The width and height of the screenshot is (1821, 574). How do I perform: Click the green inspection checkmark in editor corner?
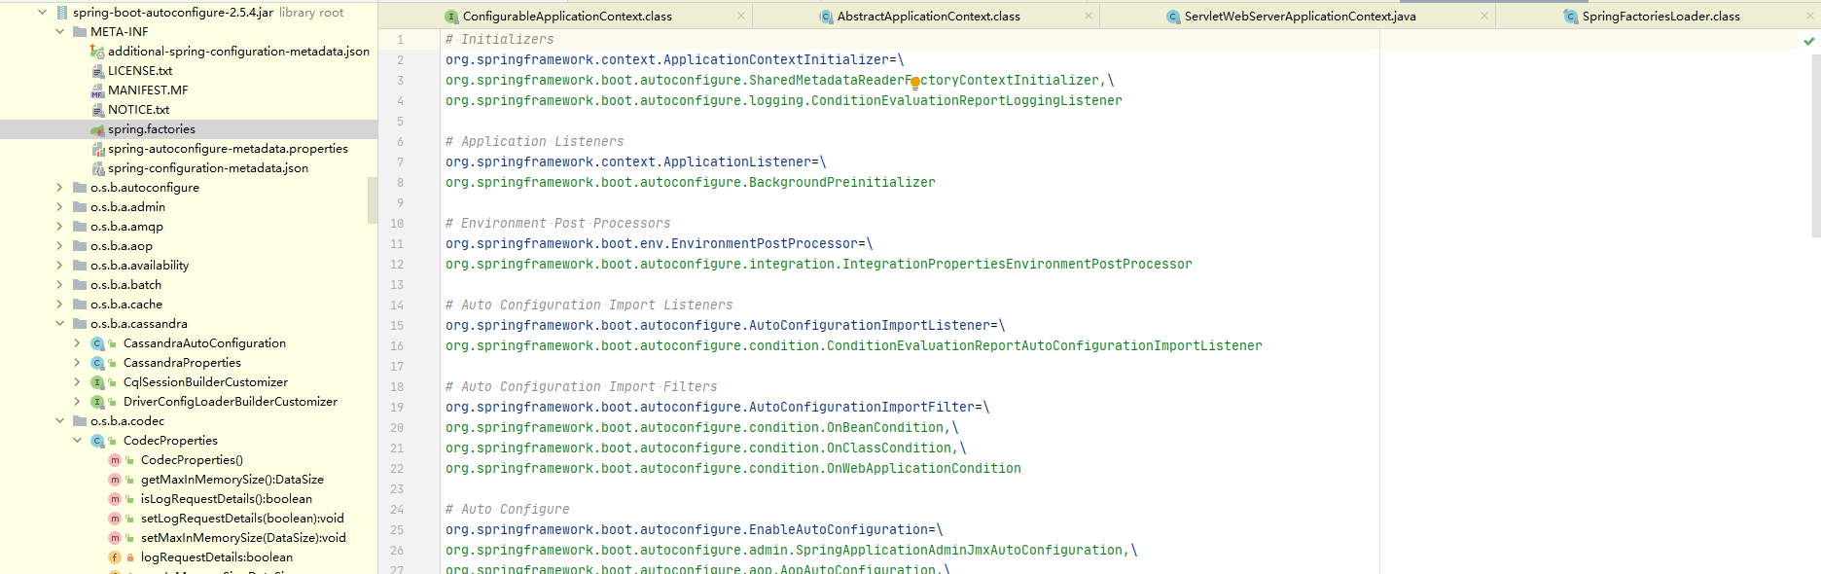coord(1808,41)
